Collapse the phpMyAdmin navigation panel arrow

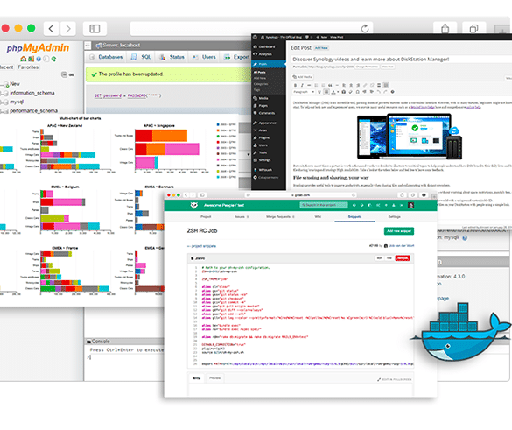point(88,46)
